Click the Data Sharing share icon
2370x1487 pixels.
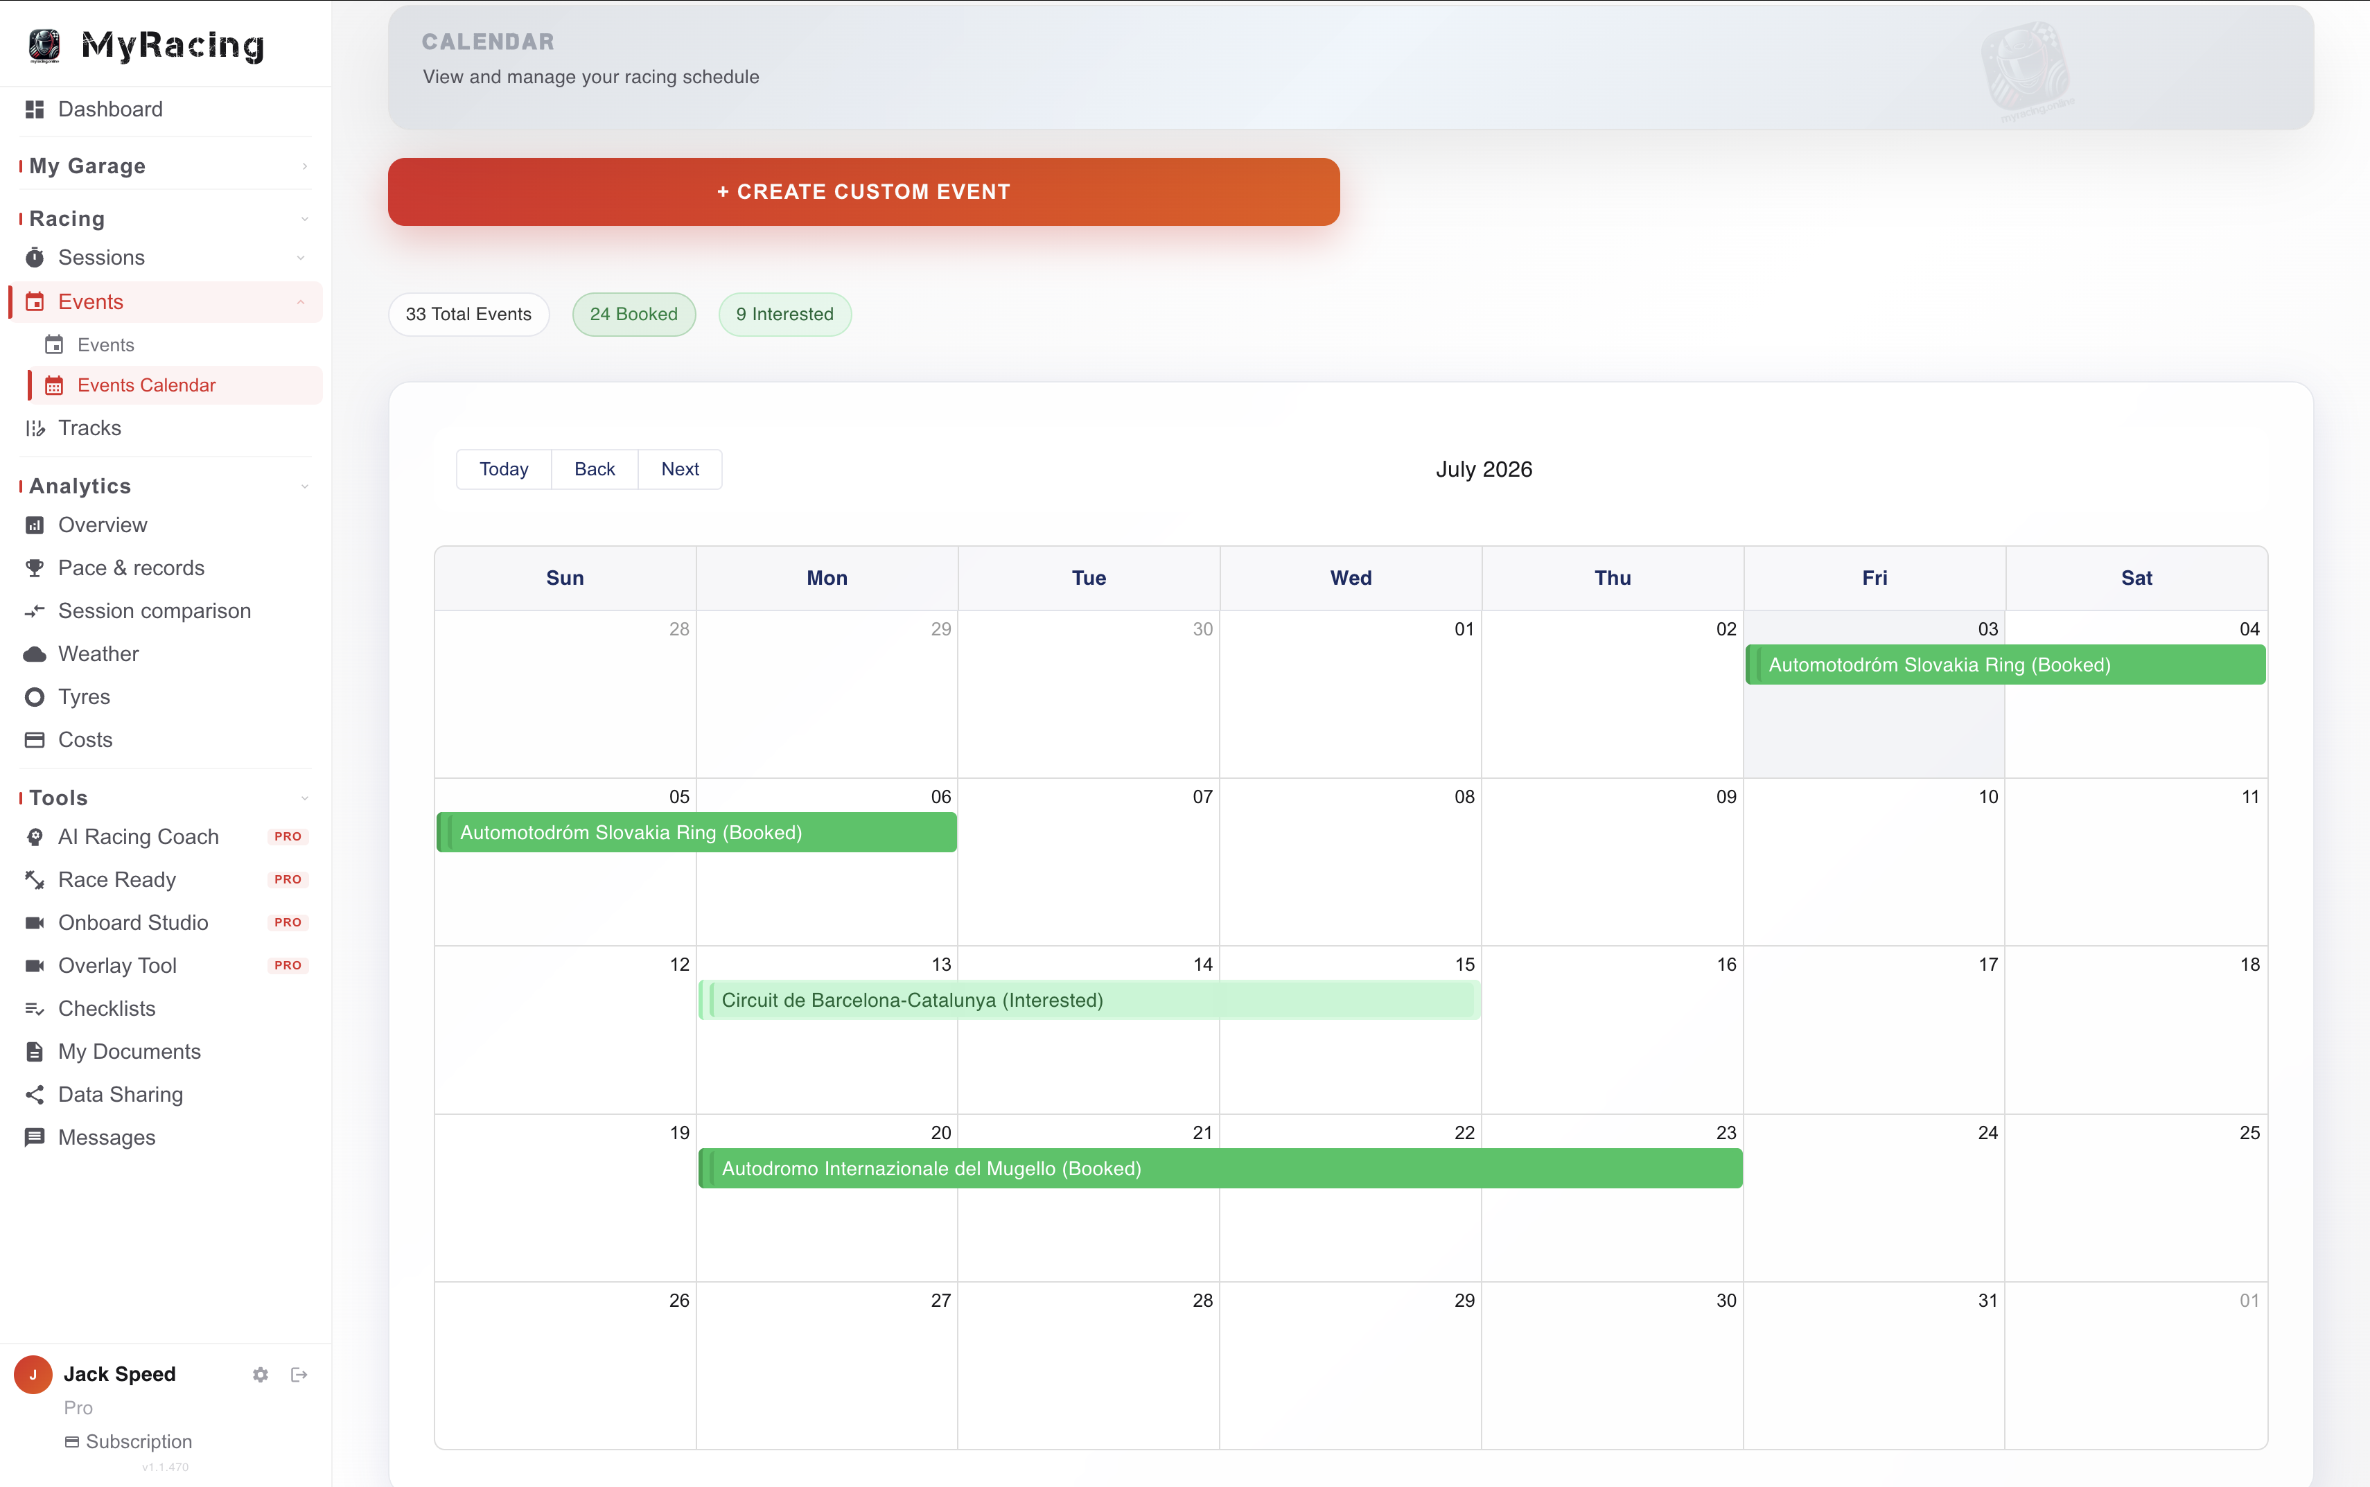tap(35, 1095)
